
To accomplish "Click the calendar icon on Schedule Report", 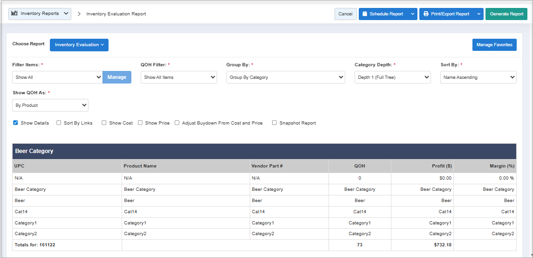I will tap(365, 14).
